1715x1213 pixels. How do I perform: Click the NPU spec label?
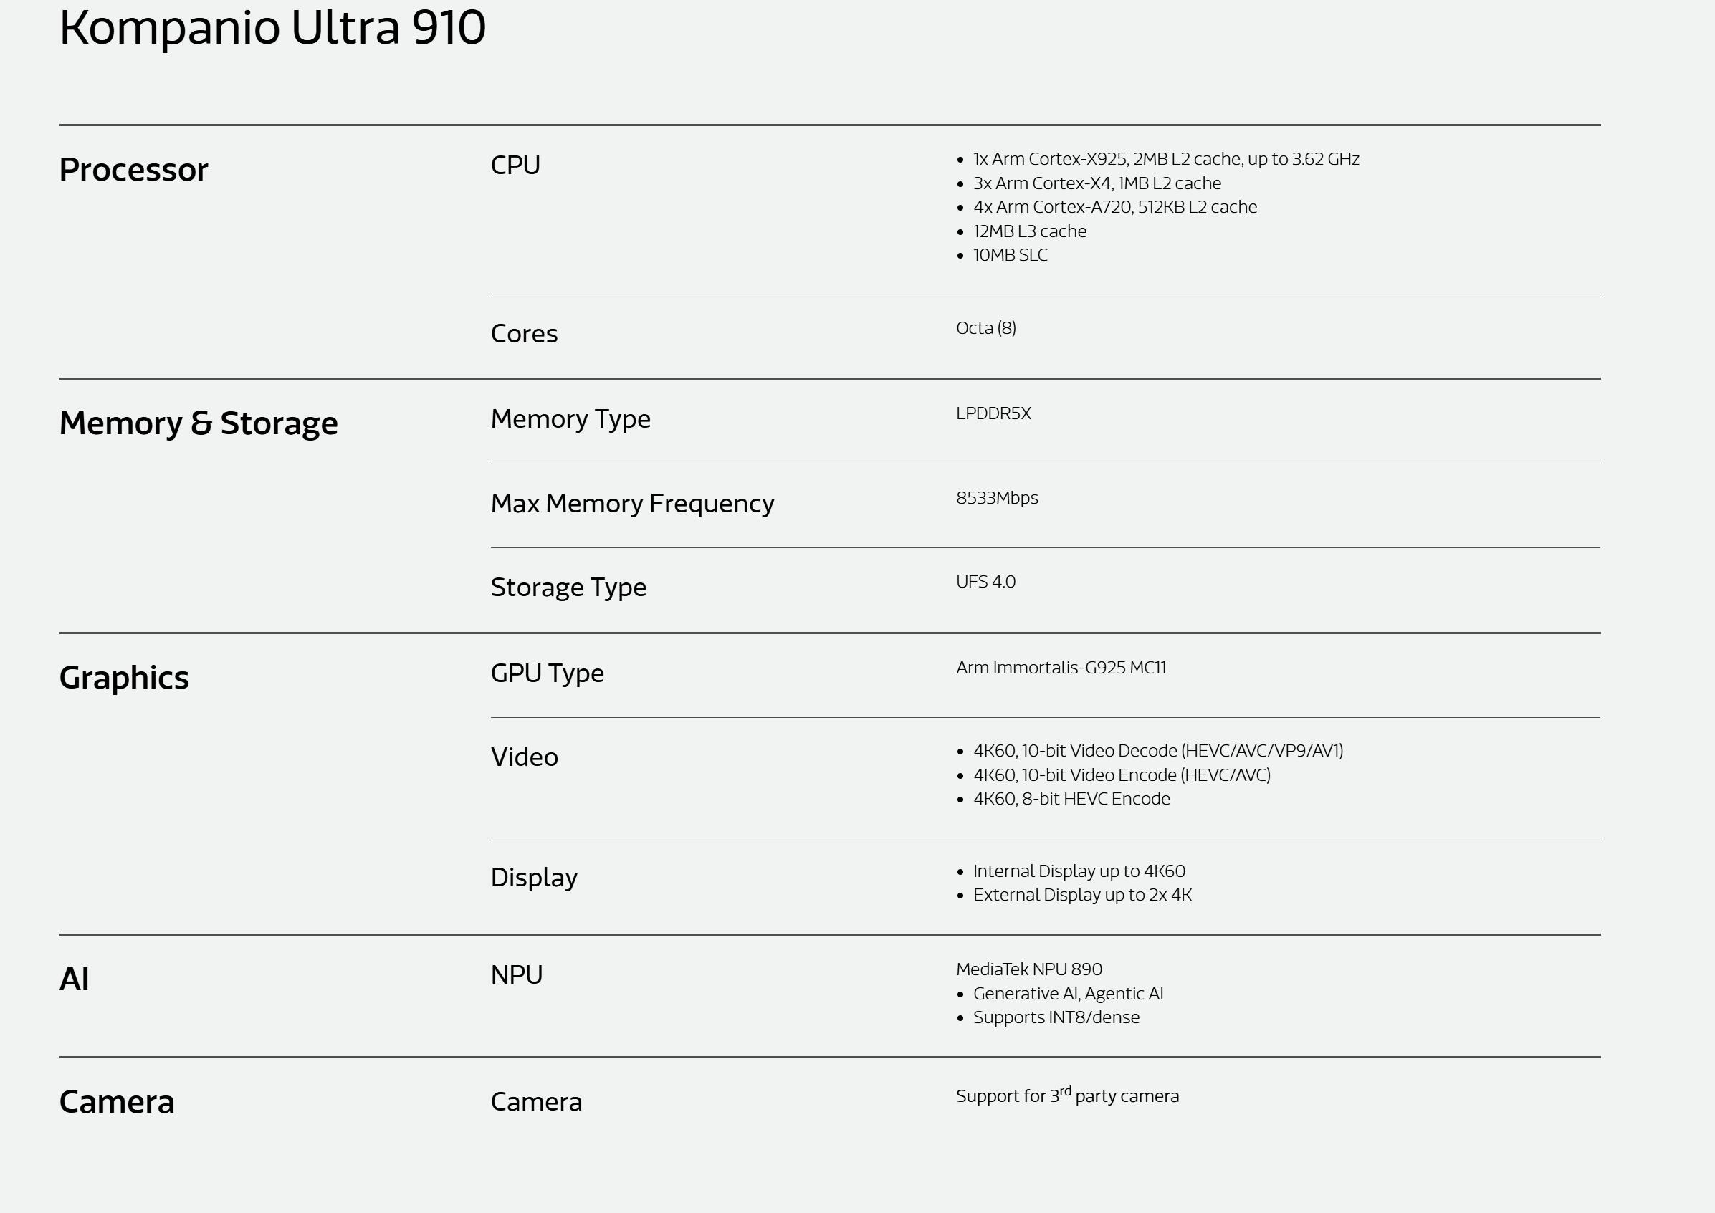pos(516,974)
